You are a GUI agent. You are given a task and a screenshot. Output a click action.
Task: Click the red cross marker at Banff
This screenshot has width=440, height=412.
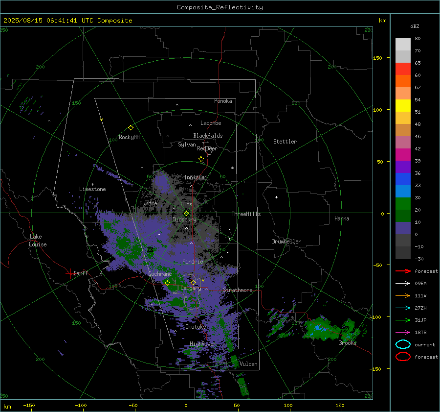click(70, 273)
